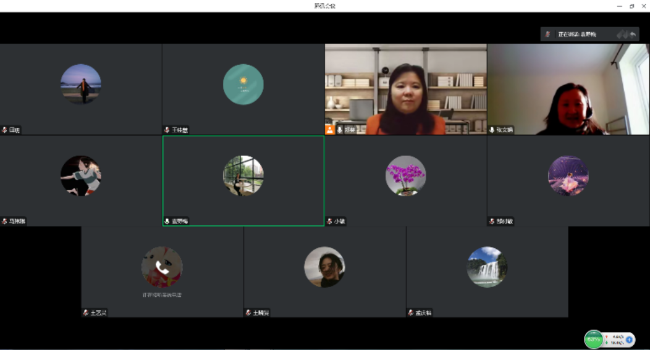Image resolution: width=650 pixels, height=350 pixels.
Task: Click muted mic icon on the waterfall avatar tile
Action: 411,313
